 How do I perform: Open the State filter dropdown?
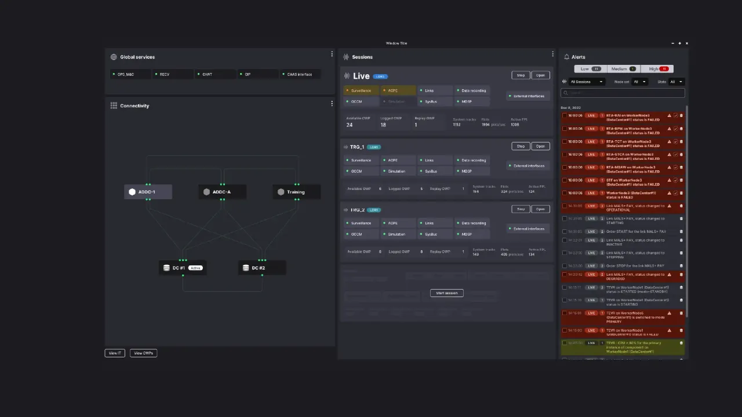(676, 82)
